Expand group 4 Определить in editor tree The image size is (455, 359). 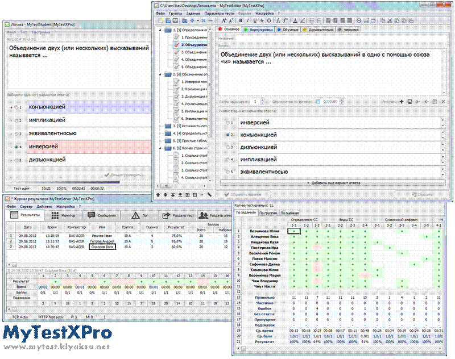(x=160, y=133)
